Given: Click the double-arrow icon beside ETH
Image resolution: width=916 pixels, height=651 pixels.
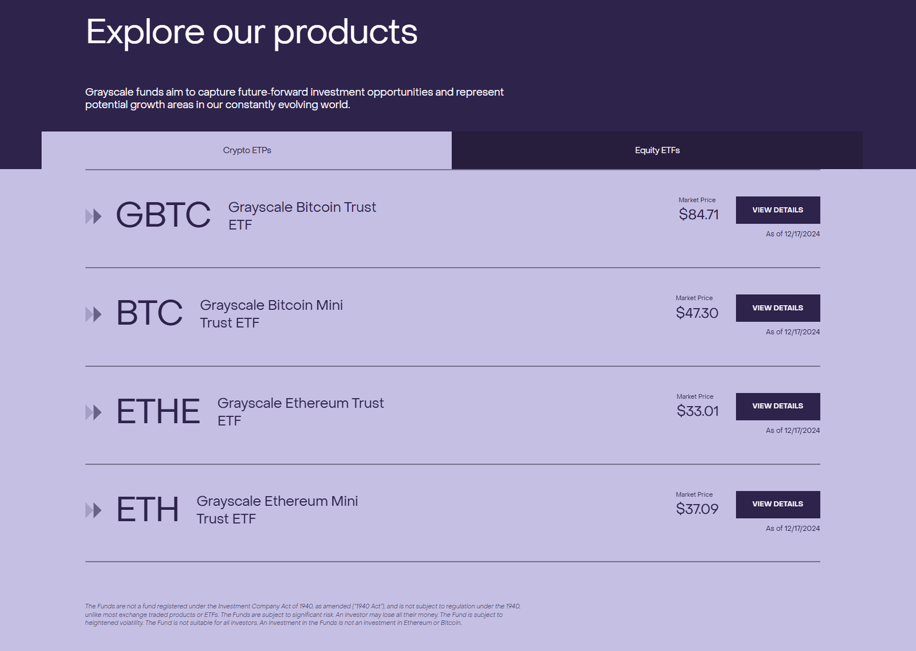Looking at the screenshot, I should 93,510.
